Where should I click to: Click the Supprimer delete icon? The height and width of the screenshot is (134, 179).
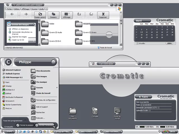103,15
